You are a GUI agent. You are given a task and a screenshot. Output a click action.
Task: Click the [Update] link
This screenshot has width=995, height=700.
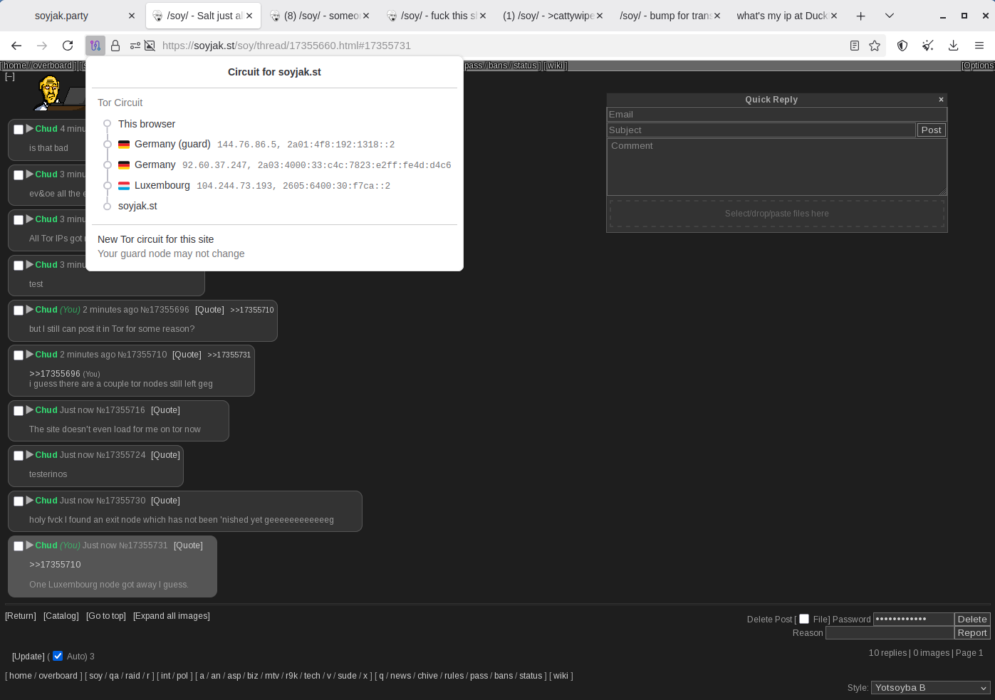tap(28, 657)
